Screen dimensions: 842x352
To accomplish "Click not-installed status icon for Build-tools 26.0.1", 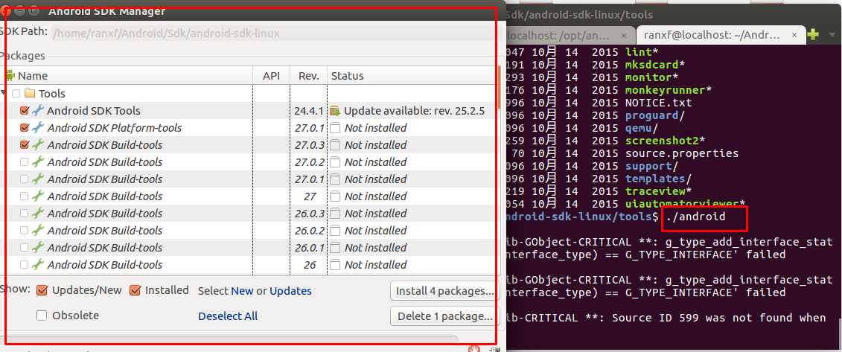I will coord(336,249).
